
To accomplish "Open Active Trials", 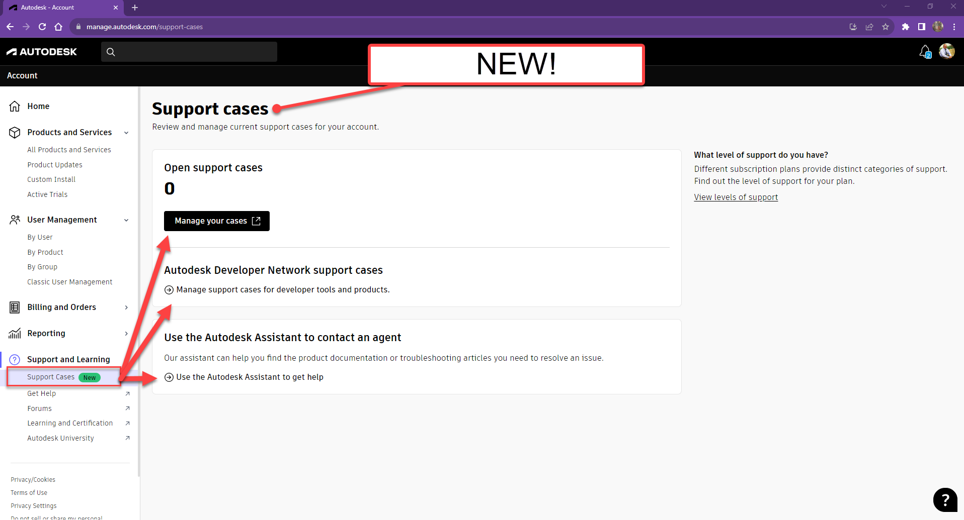I will pyautogui.click(x=47, y=194).
